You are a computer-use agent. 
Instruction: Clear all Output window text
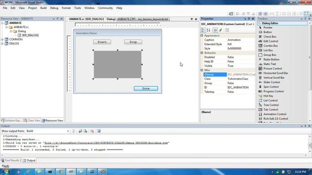92,131
